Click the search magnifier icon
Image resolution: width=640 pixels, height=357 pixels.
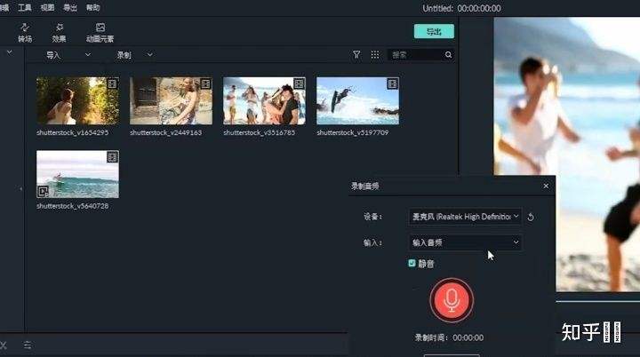448,55
